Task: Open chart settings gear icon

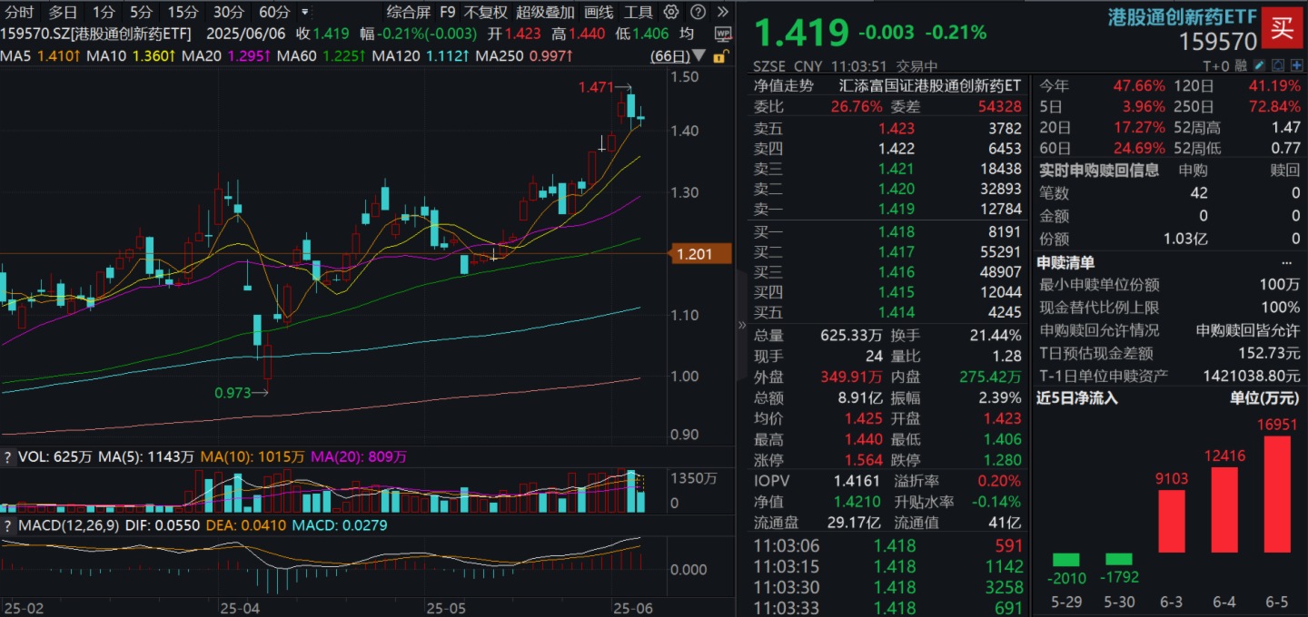Action: point(671,12)
